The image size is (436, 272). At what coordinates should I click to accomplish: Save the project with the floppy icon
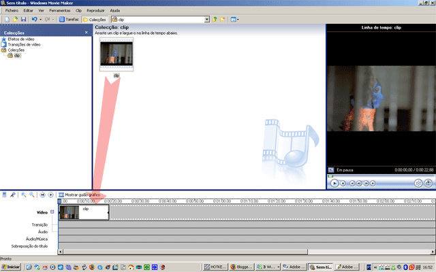[23, 20]
